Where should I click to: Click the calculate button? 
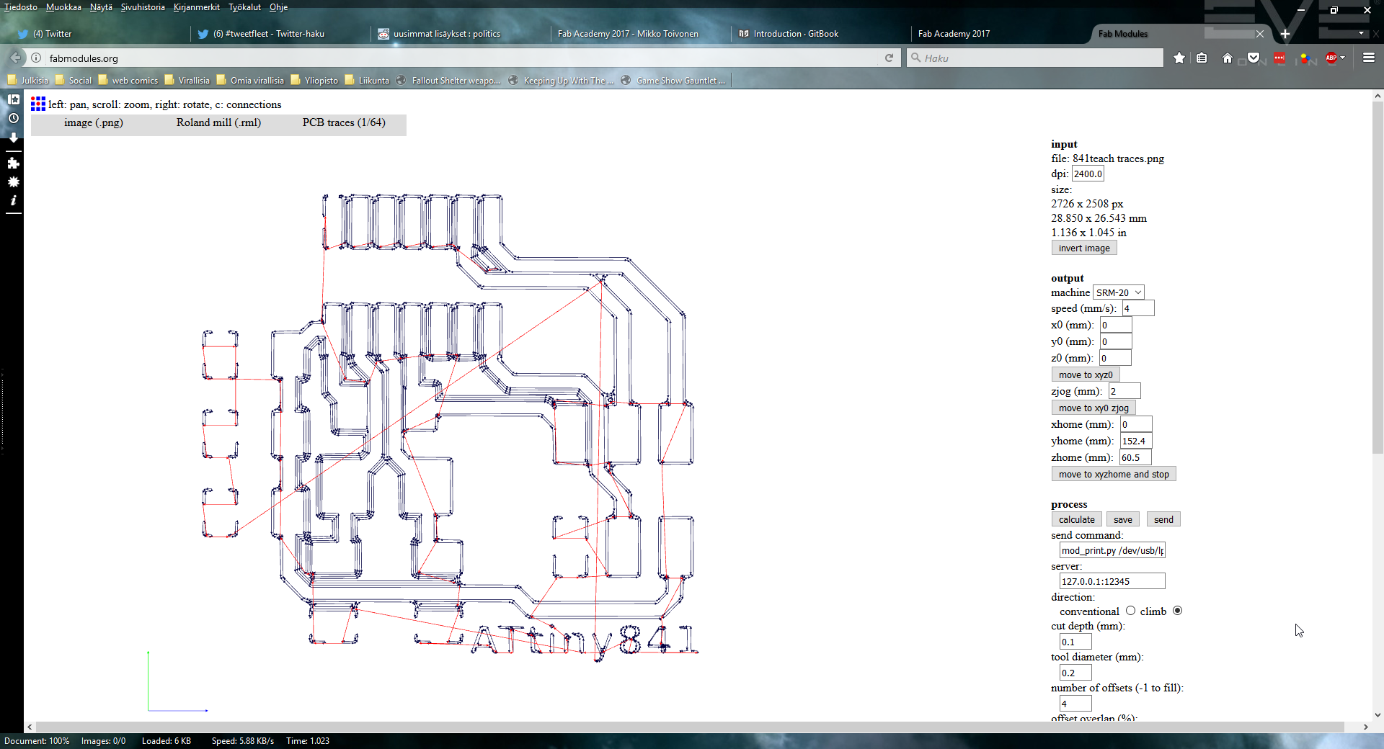tap(1076, 519)
